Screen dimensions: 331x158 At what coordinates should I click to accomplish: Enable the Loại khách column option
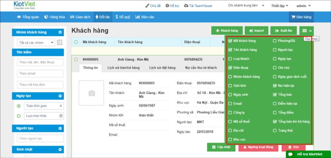(x=230, y=59)
